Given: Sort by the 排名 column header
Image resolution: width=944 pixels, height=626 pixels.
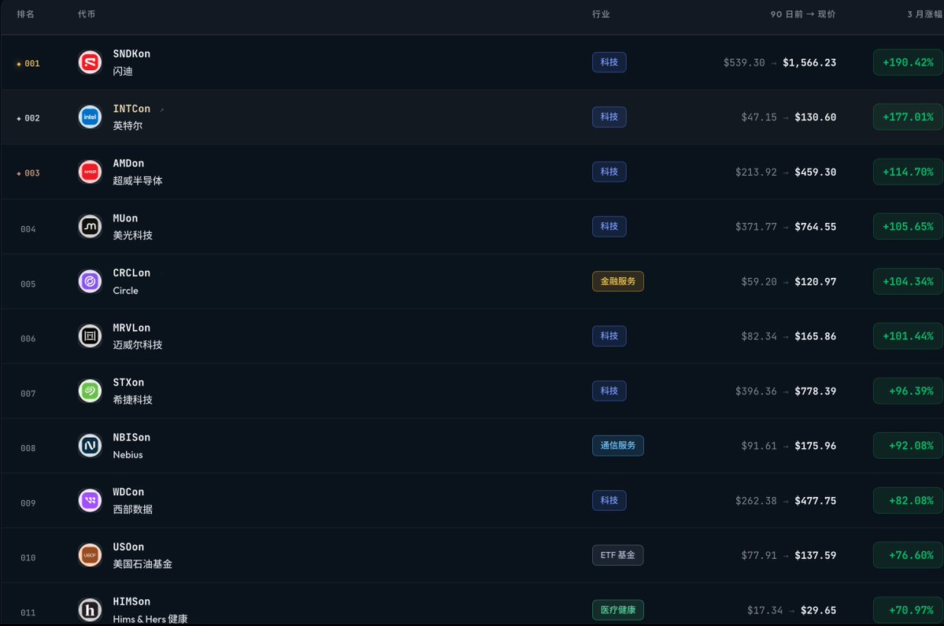Looking at the screenshot, I should coord(25,14).
